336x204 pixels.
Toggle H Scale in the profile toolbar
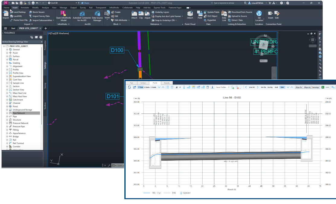153,87
